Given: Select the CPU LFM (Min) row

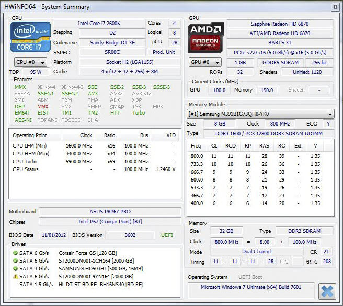Looking at the screenshot, I should tap(95, 146).
